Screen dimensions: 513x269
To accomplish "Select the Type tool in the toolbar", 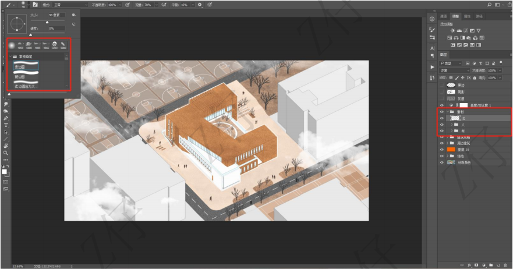I will click(x=6, y=125).
